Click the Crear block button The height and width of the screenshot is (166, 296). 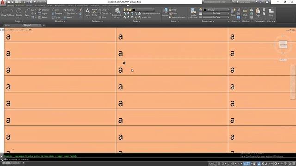coord(173,10)
